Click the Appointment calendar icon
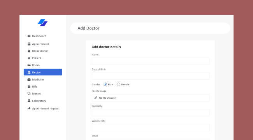The width and height of the screenshot is (253, 140). click(x=29, y=44)
